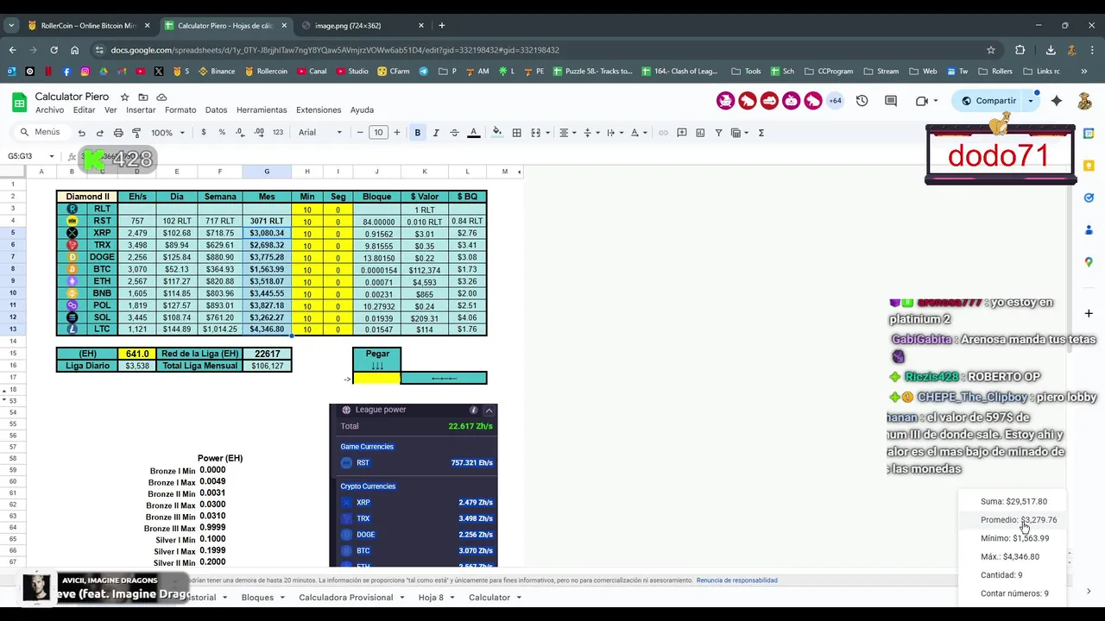
Task: Open the Binance bookmark
Action: pos(217,72)
